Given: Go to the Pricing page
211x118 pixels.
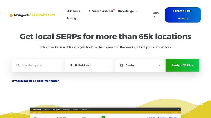Looking at the screenshot, I should 71,18.
